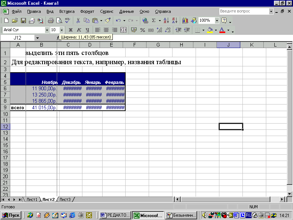293x220 pixels.
Task: Click in the Введите вопрос help box
Action: click(x=244, y=11)
